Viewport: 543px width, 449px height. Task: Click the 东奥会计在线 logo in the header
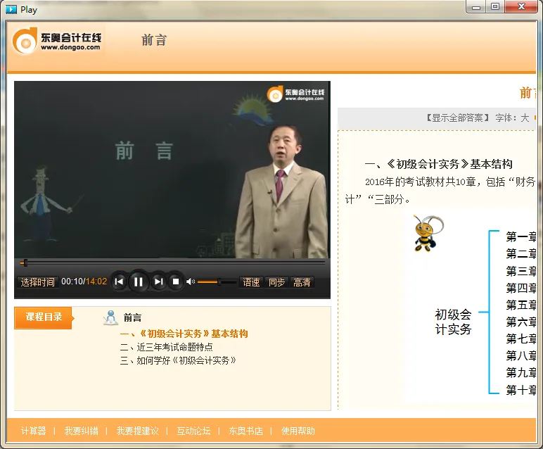pos(58,41)
